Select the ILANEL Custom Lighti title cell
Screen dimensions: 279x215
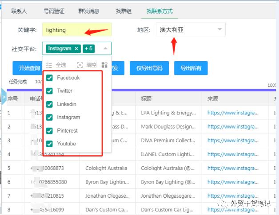click(x=167, y=154)
